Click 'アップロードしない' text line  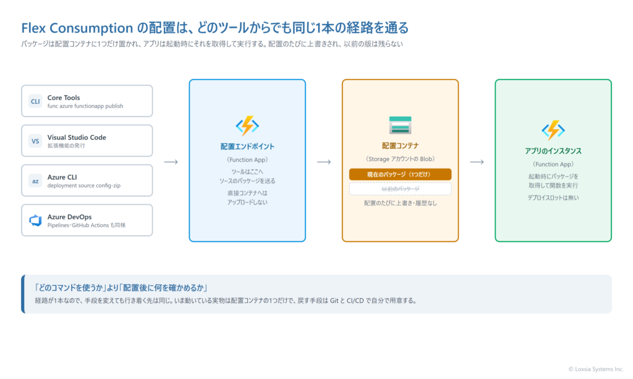tap(247, 202)
